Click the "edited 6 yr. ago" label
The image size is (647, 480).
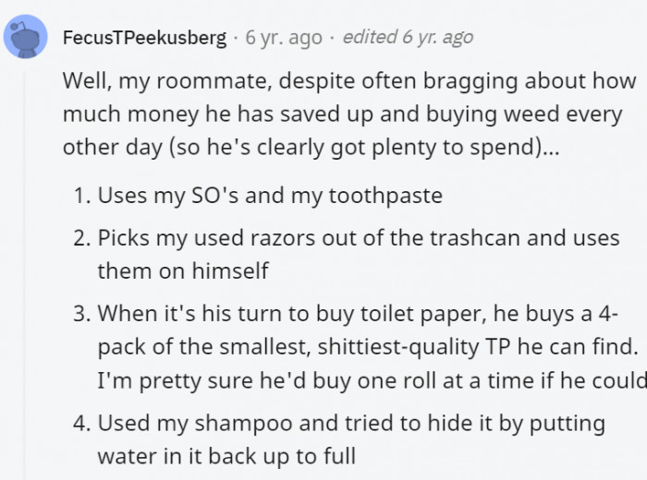(408, 38)
